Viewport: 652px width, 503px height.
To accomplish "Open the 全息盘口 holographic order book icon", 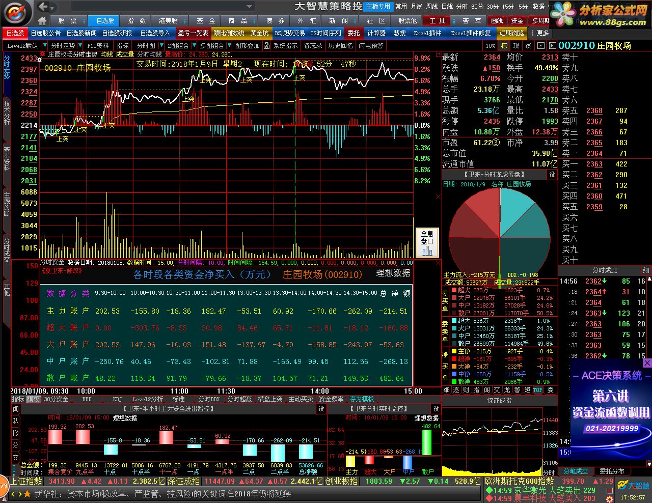I will pyautogui.click(x=427, y=243).
